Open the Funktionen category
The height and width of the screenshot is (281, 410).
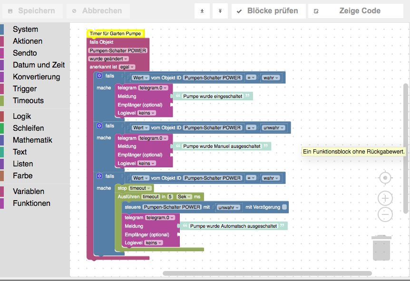coord(31,203)
